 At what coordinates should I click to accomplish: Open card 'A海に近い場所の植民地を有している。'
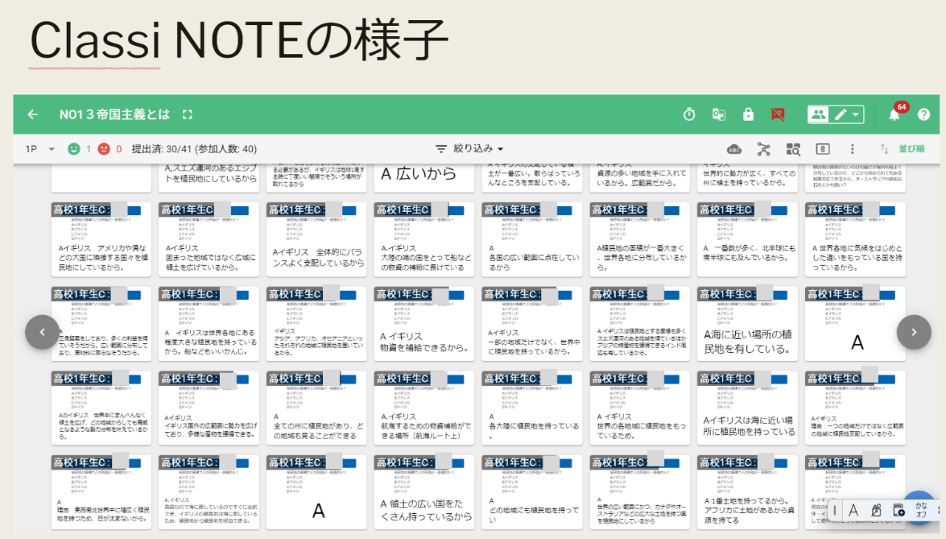coord(747,324)
